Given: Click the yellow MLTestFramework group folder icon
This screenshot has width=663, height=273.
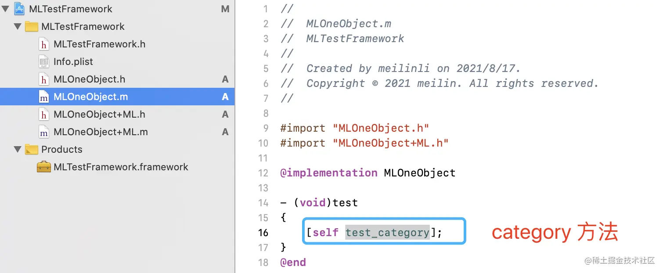Looking at the screenshot, I should tap(32, 26).
